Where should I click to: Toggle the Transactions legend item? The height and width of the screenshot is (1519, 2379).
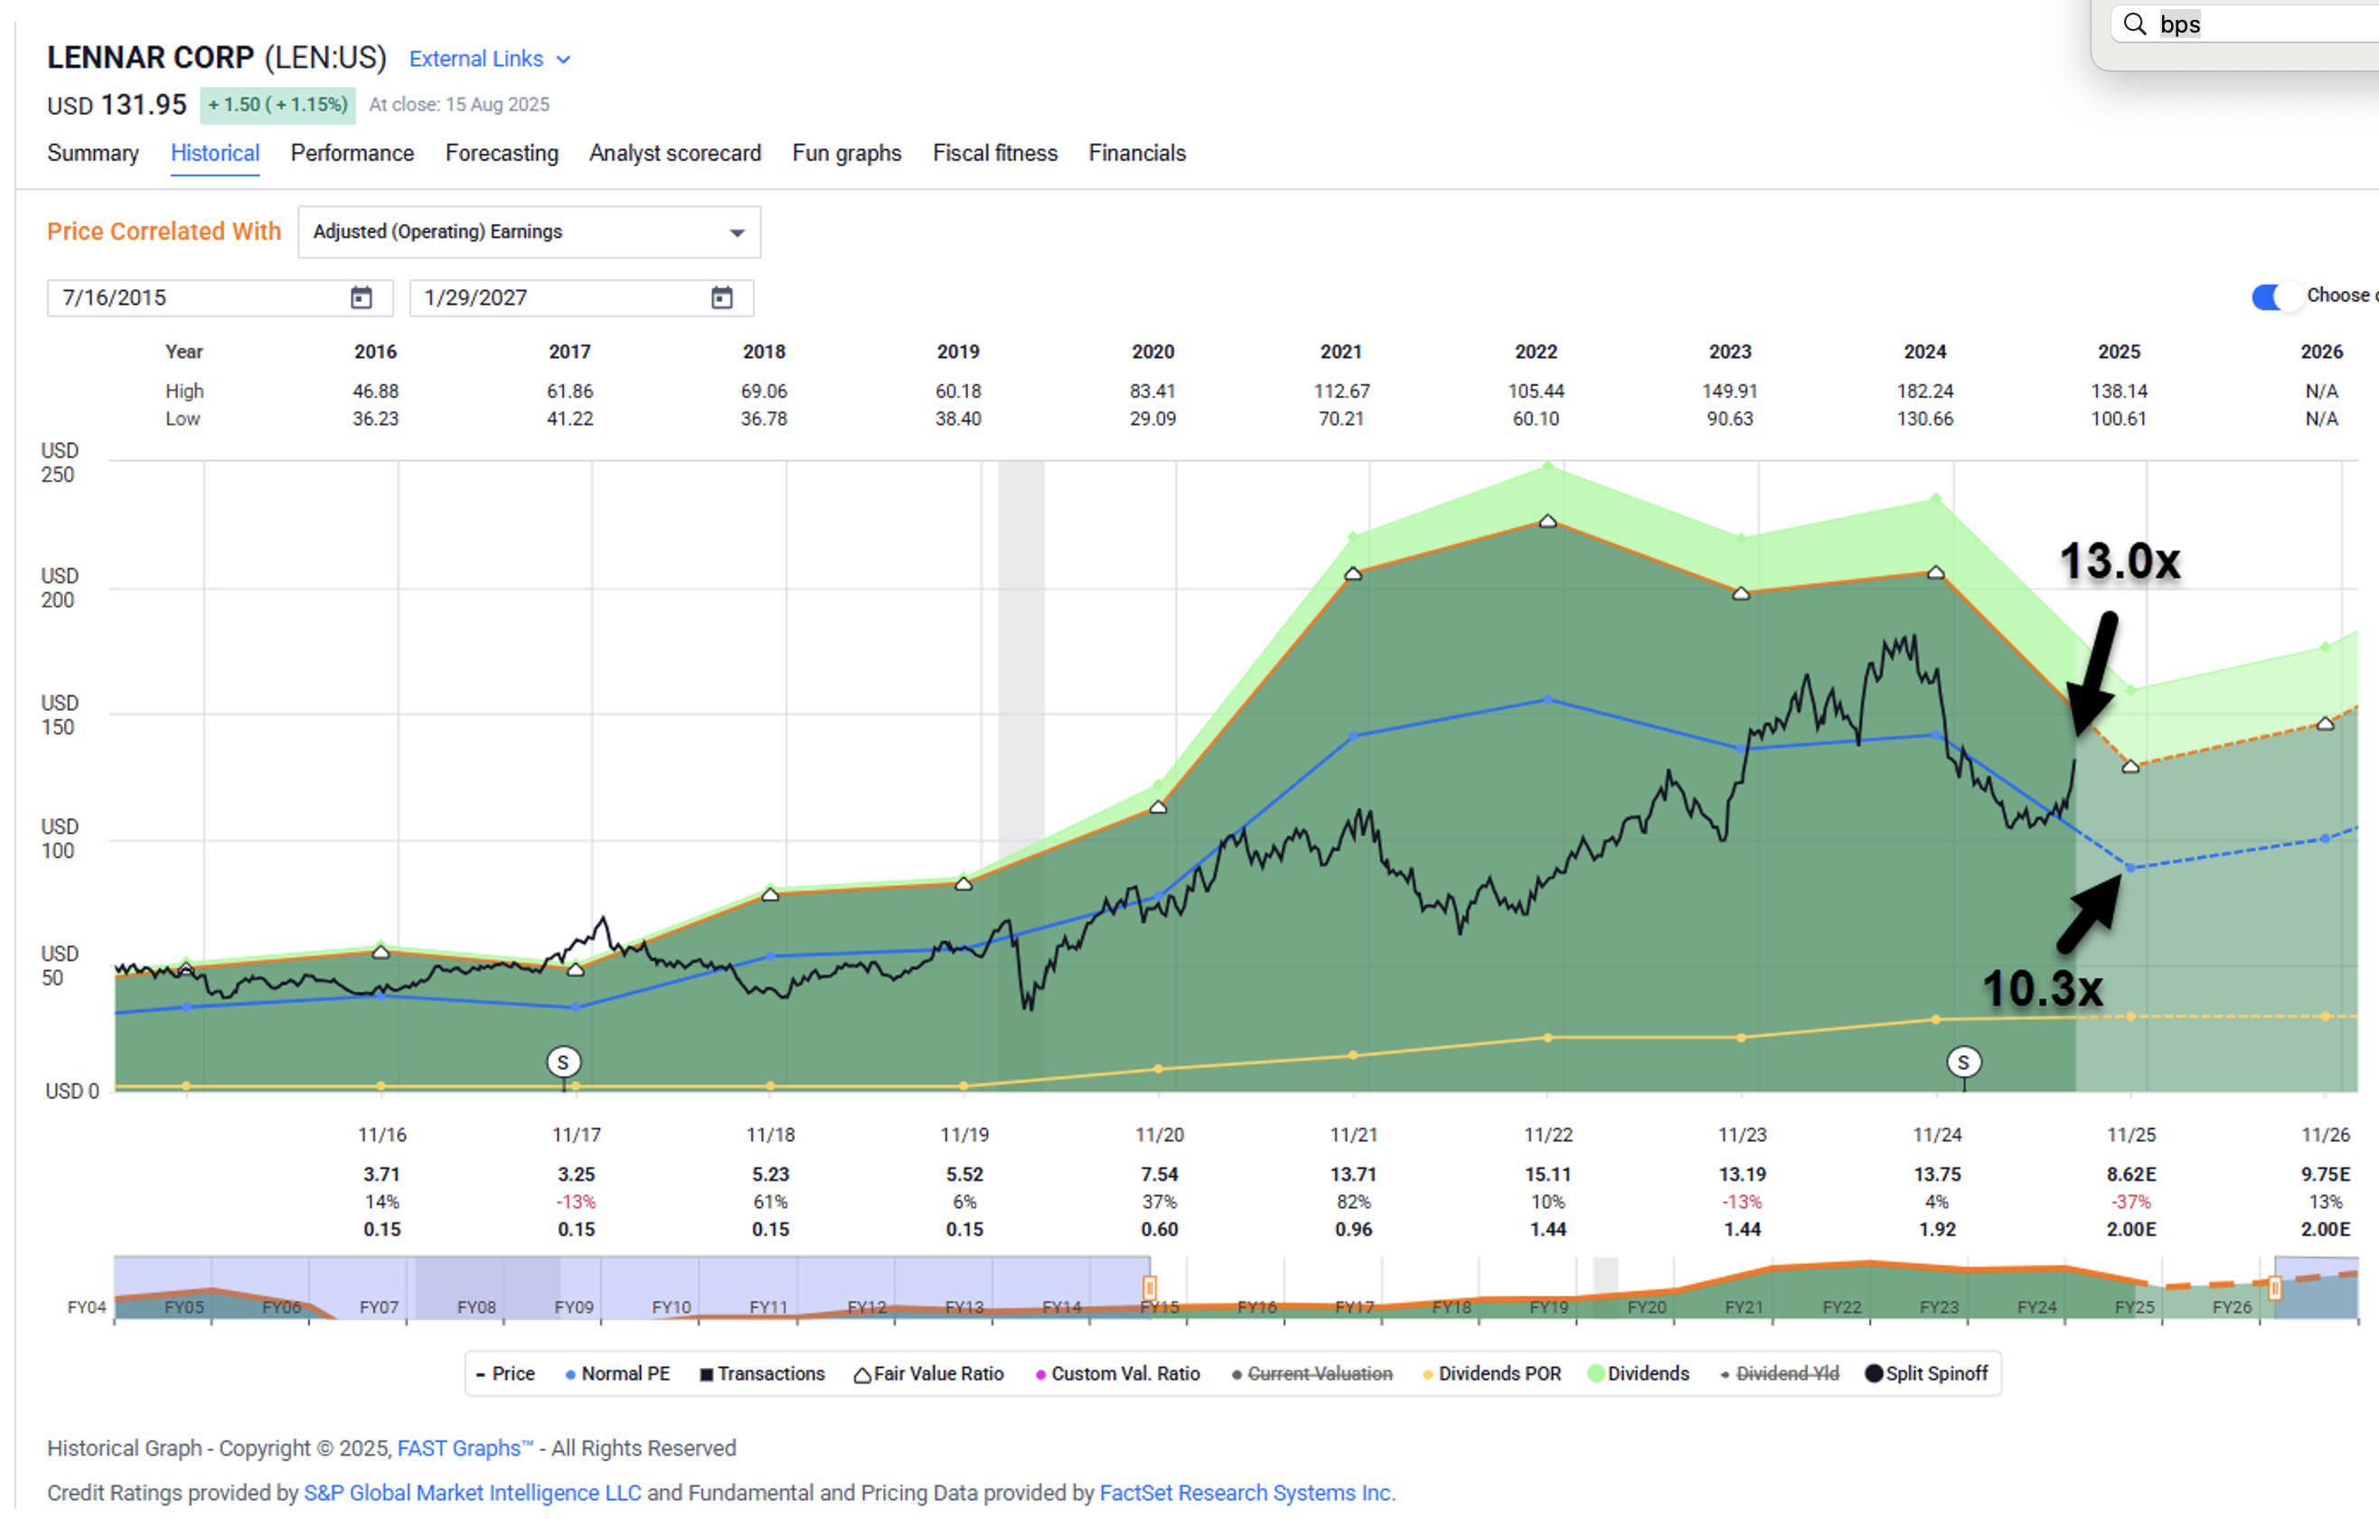pyautogui.click(x=762, y=1373)
